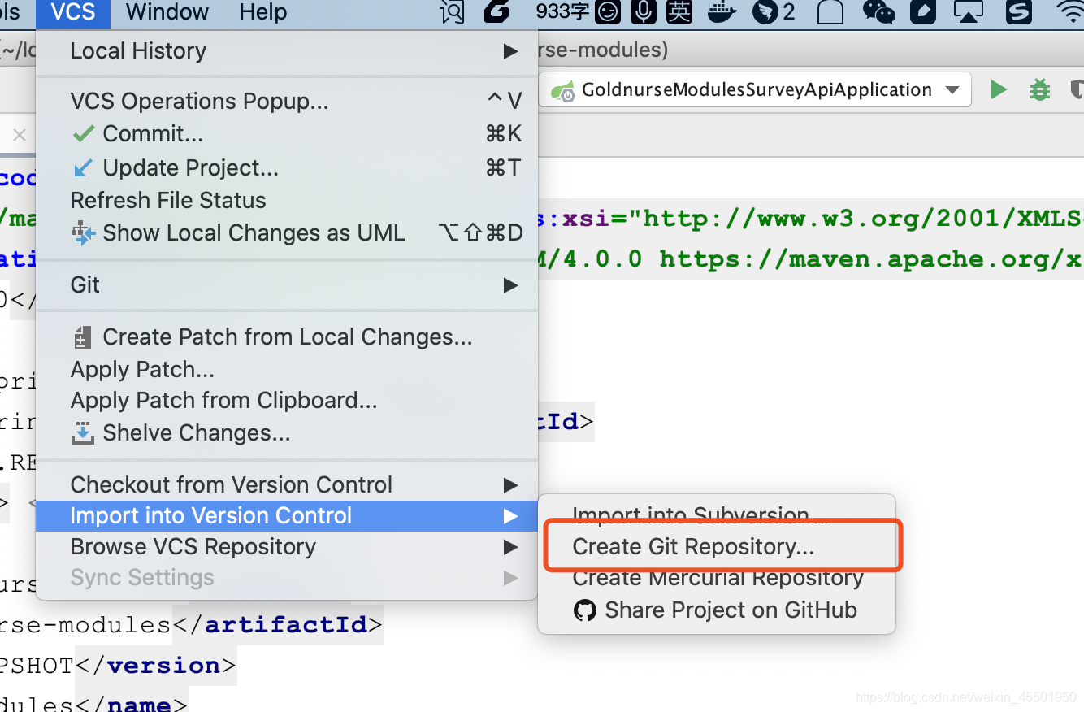Select Create Patch from Local Changes...
The image size is (1084, 712).
(x=286, y=337)
